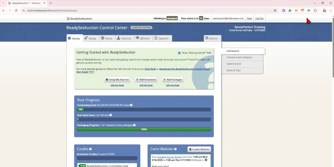Viewport: 334px width, 167px height.
Task: Click the browser forward arrow
Action: pos(10,10)
